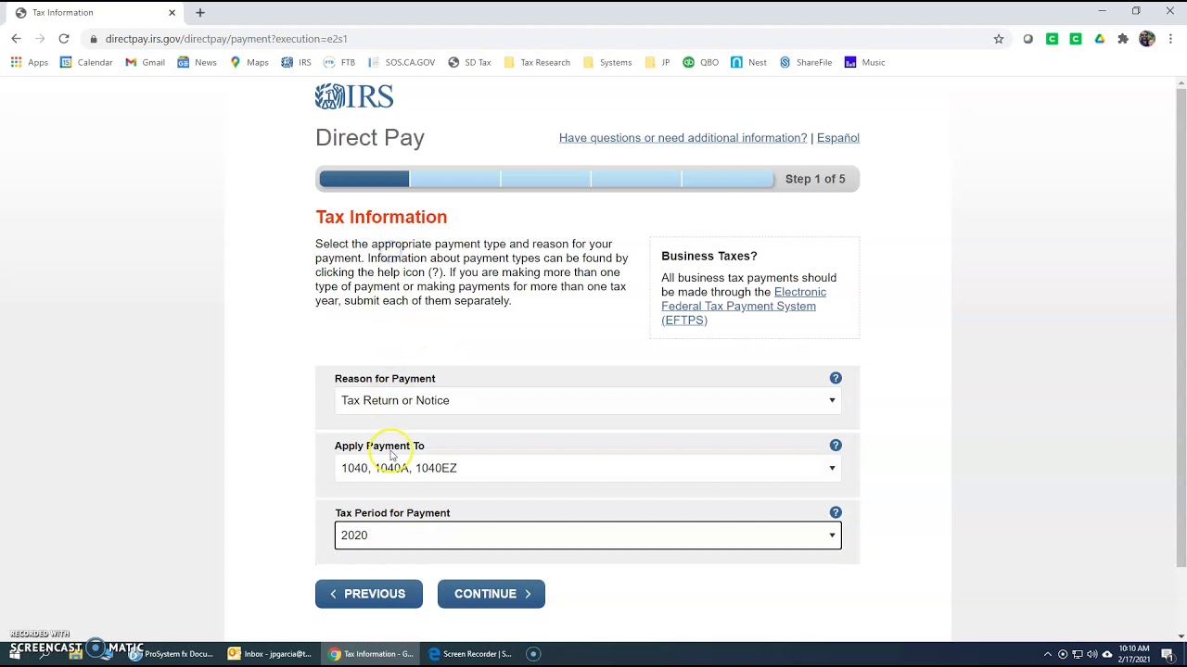Expand the Tax Period for Payment dropdown

click(588, 535)
